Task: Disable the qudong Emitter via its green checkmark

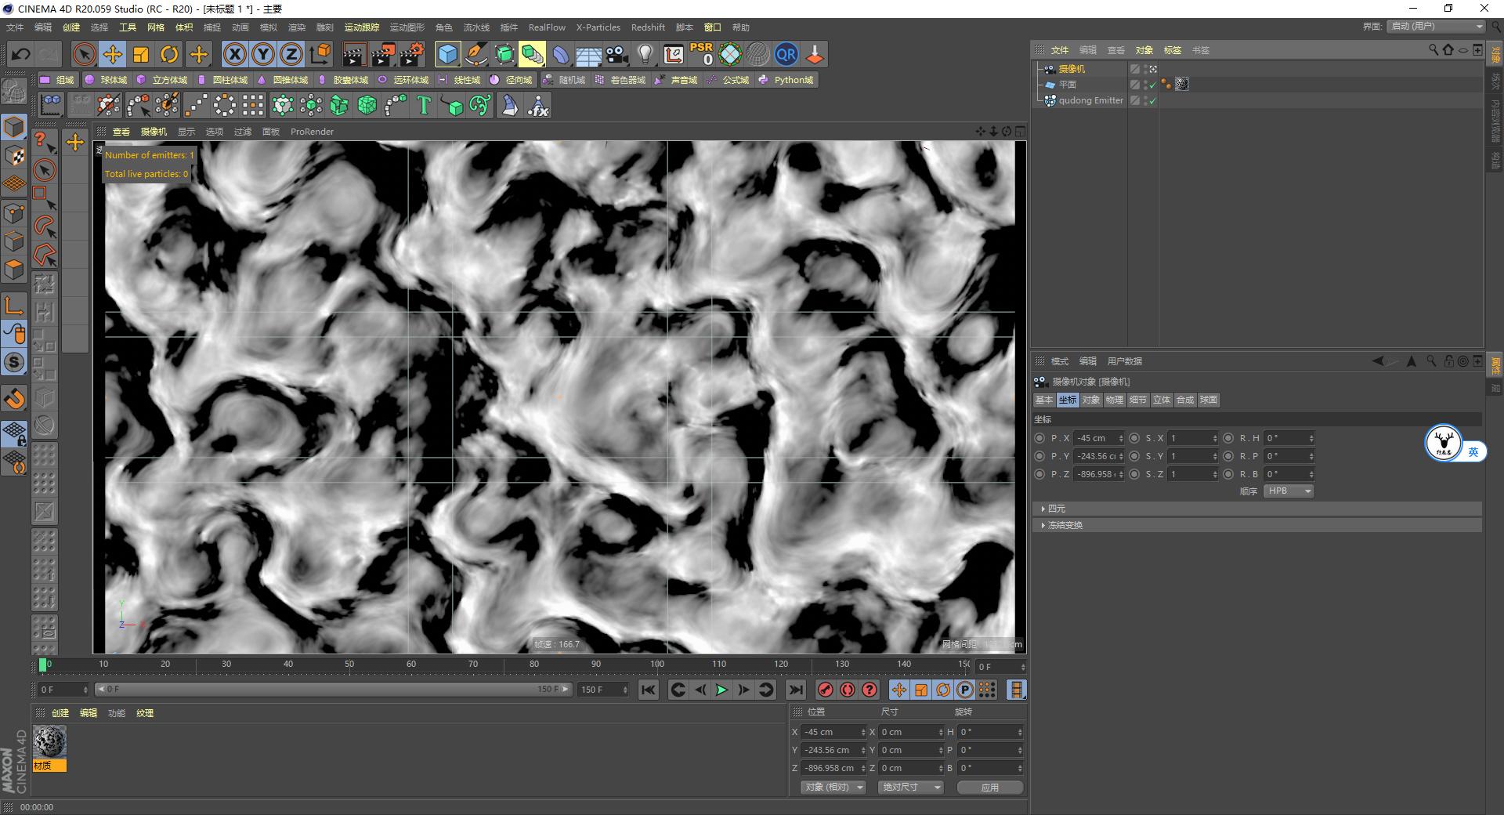Action: coord(1151,101)
